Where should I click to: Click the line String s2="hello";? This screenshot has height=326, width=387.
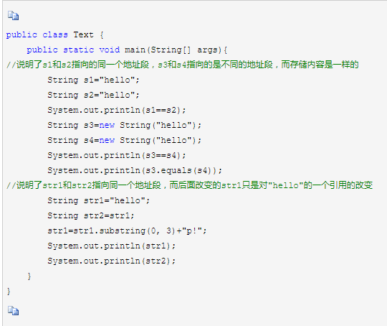(x=94, y=96)
